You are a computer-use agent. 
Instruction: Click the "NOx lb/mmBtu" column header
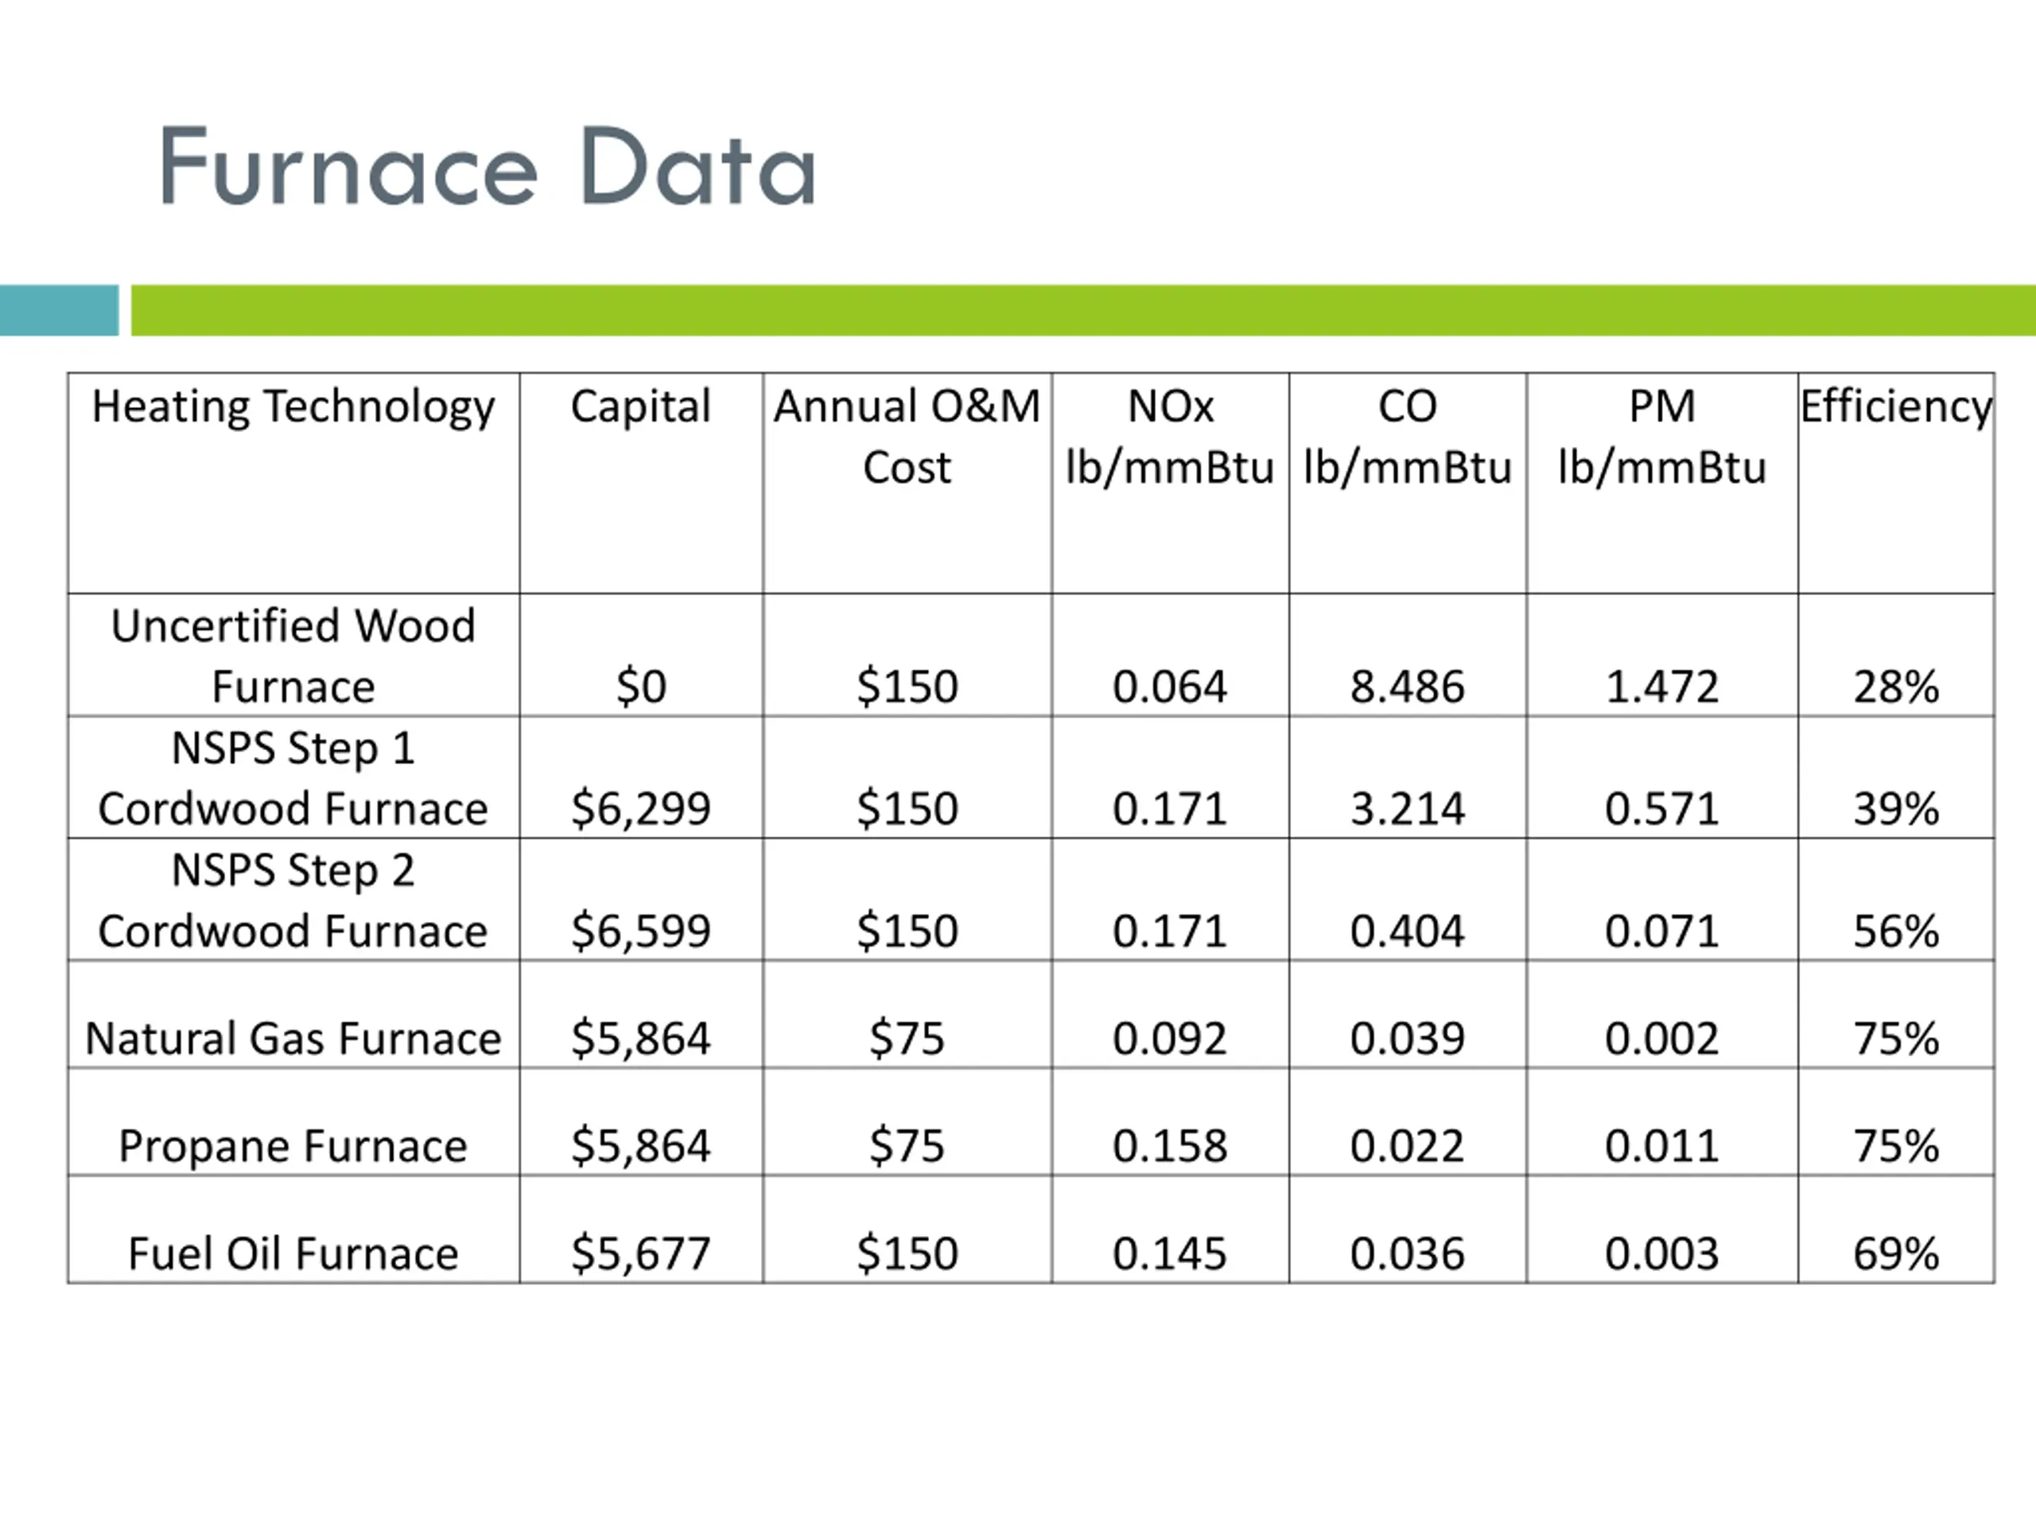[1170, 437]
